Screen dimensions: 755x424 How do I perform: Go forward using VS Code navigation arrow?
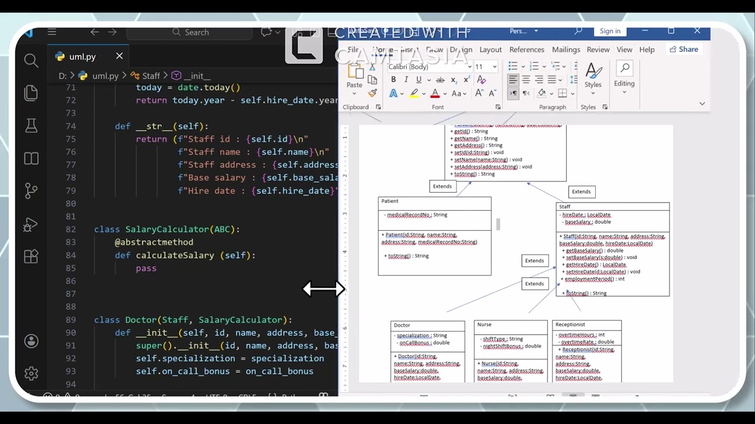pos(113,32)
